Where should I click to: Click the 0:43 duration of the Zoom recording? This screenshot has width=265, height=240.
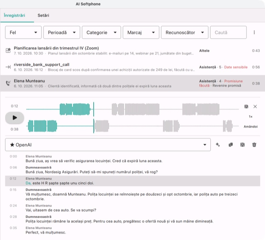pyautogui.click(x=256, y=50)
